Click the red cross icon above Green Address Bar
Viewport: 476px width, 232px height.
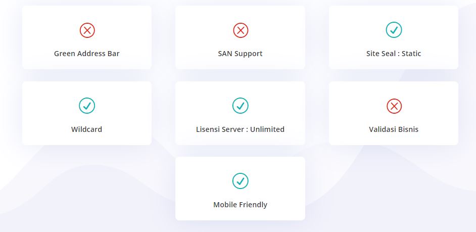(87, 30)
